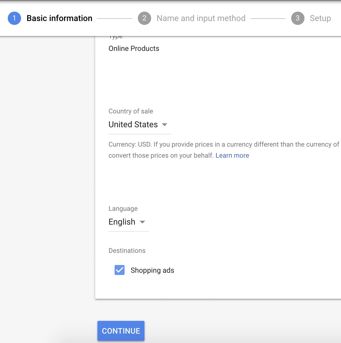Viewport: 341px width, 343px height.
Task: Click the arrow beside United States
Action: coord(164,125)
